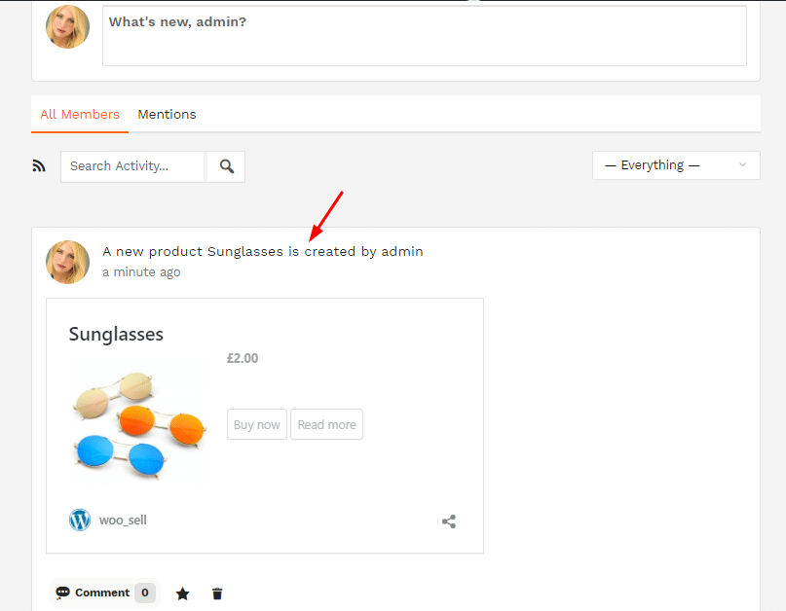Image resolution: width=786 pixels, height=611 pixels.
Task: Click the What's new, admin? text box
Action: click(424, 36)
